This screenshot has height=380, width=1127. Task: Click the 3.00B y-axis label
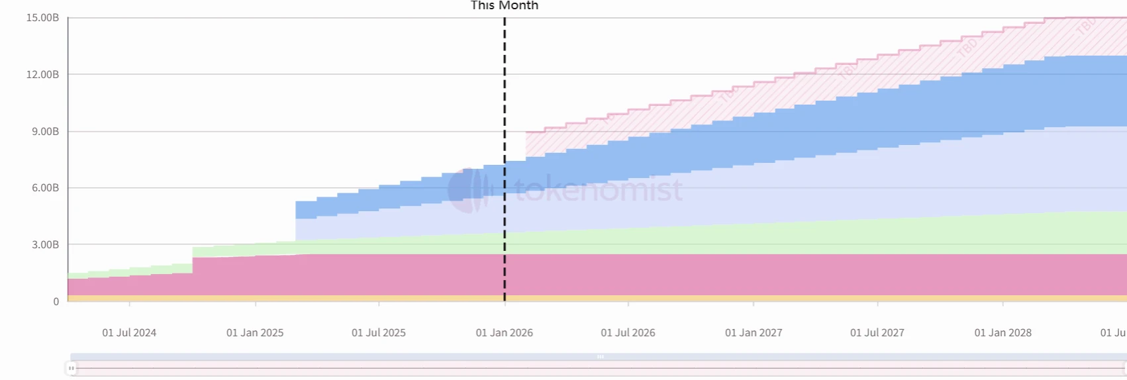45,245
